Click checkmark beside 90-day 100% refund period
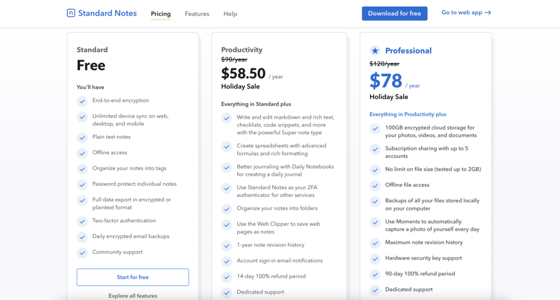Image resolution: width=560 pixels, height=300 pixels. pyautogui.click(x=375, y=274)
